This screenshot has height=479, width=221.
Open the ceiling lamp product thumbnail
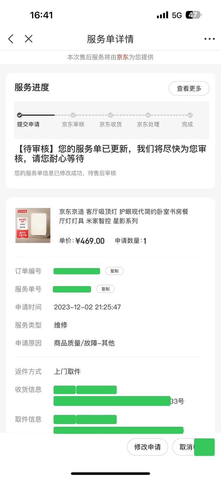point(33,225)
